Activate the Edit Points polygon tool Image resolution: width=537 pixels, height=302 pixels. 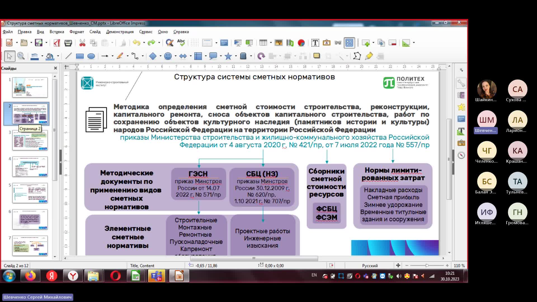coord(357,56)
